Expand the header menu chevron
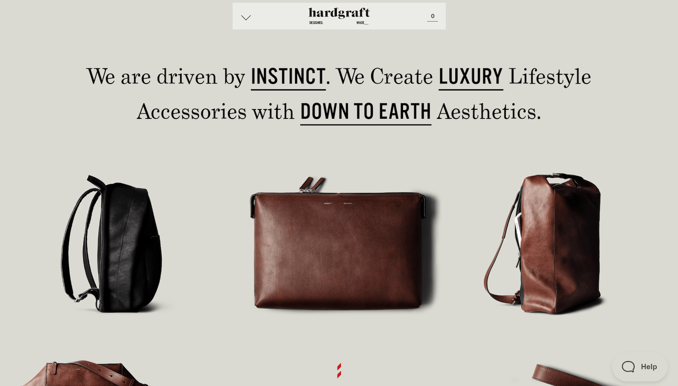 click(x=246, y=17)
